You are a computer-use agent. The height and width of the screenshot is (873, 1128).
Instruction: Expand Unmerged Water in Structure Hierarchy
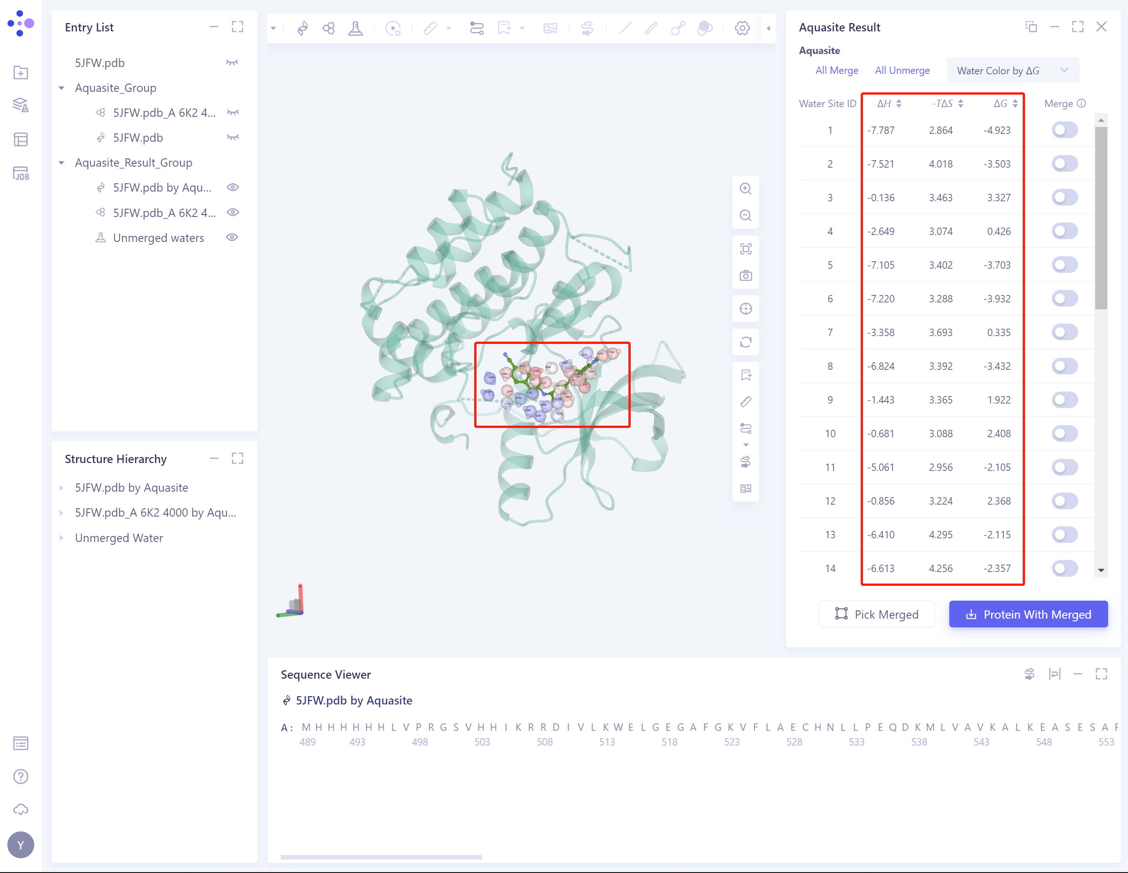tap(61, 538)
